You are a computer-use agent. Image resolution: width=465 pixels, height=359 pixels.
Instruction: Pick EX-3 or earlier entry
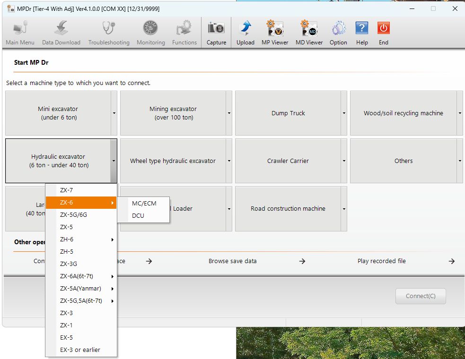(81, 350)
